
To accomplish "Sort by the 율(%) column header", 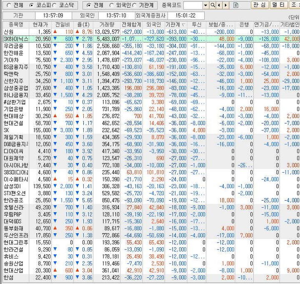I will coord(83,25).
